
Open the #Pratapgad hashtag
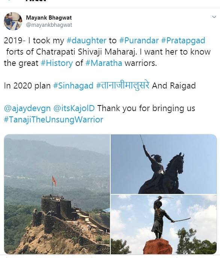click(183, 41)
